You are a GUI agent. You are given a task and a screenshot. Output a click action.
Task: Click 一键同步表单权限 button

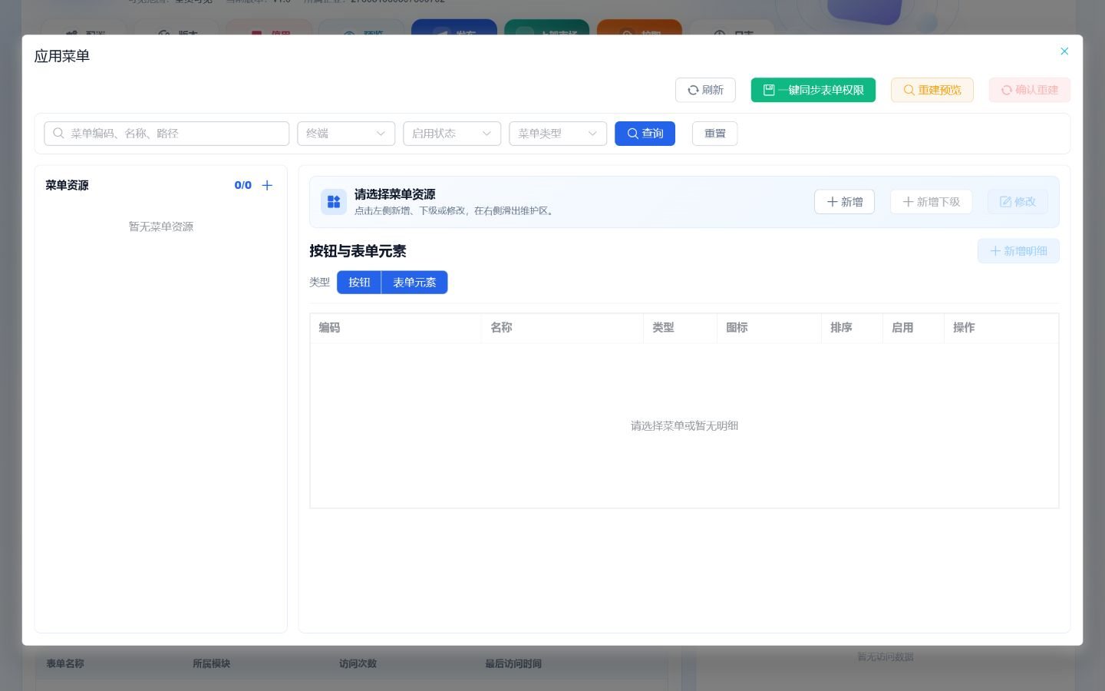(x=813, y=90)
